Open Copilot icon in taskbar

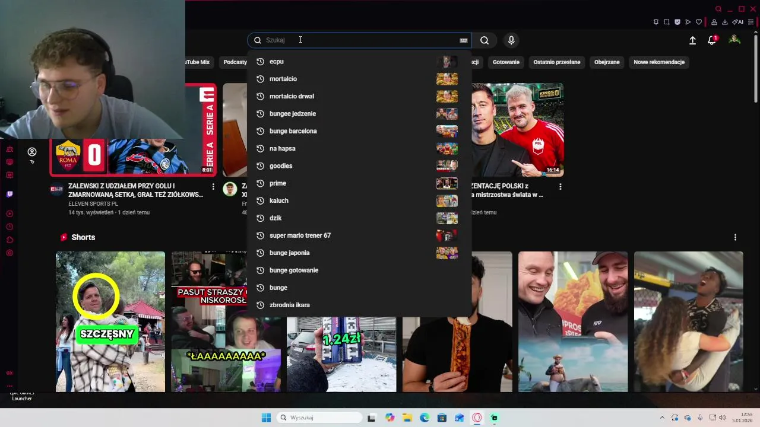pos(389,418)
